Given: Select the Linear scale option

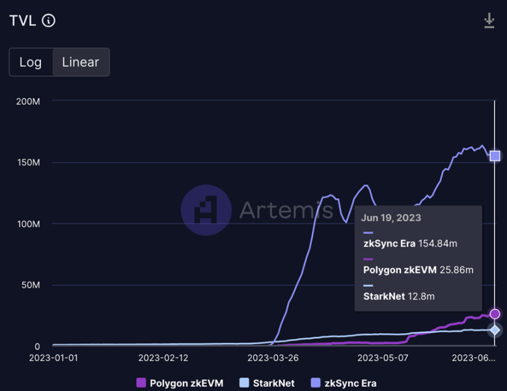Looking at the screenshot, I should point(81,62).
